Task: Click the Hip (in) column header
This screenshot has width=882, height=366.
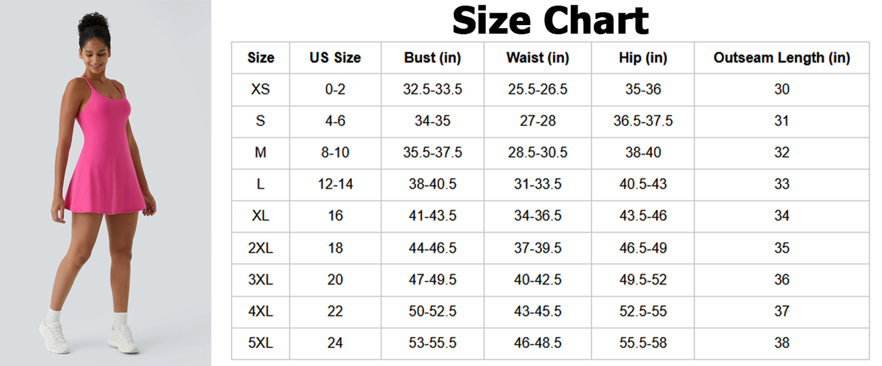Action: click(643, 58)
